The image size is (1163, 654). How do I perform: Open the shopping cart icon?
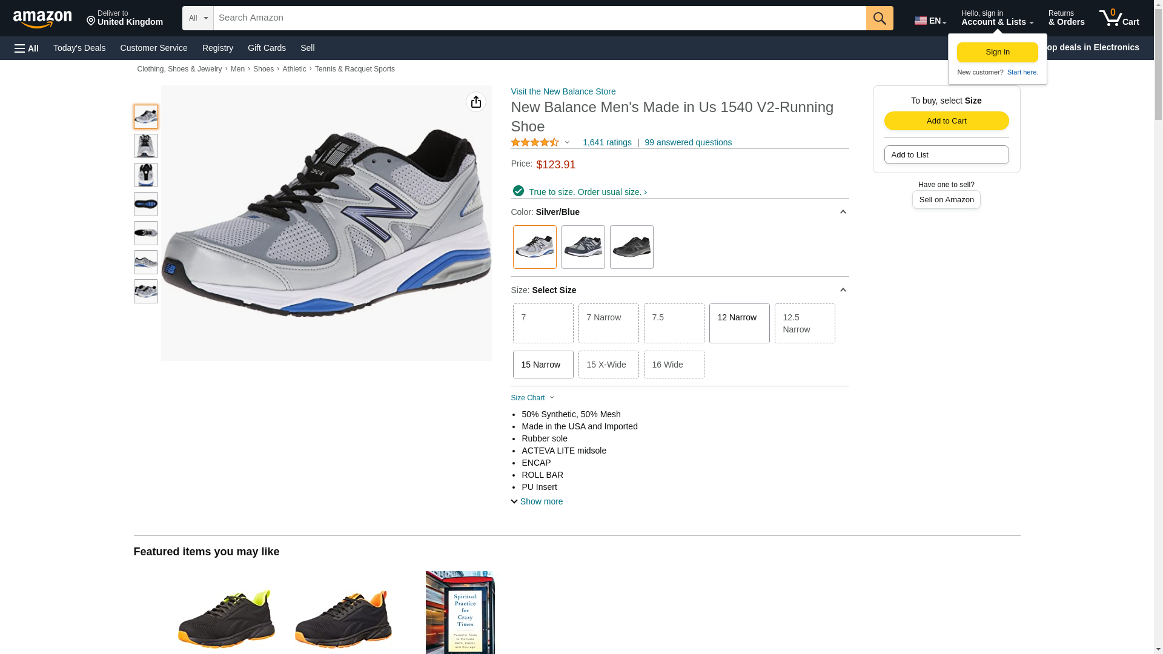coord(1119,18)
